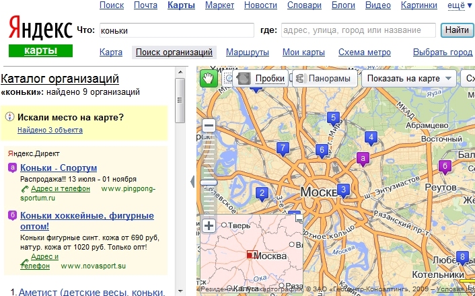Open the Карты service link in top bar

[x=181, y=5]
